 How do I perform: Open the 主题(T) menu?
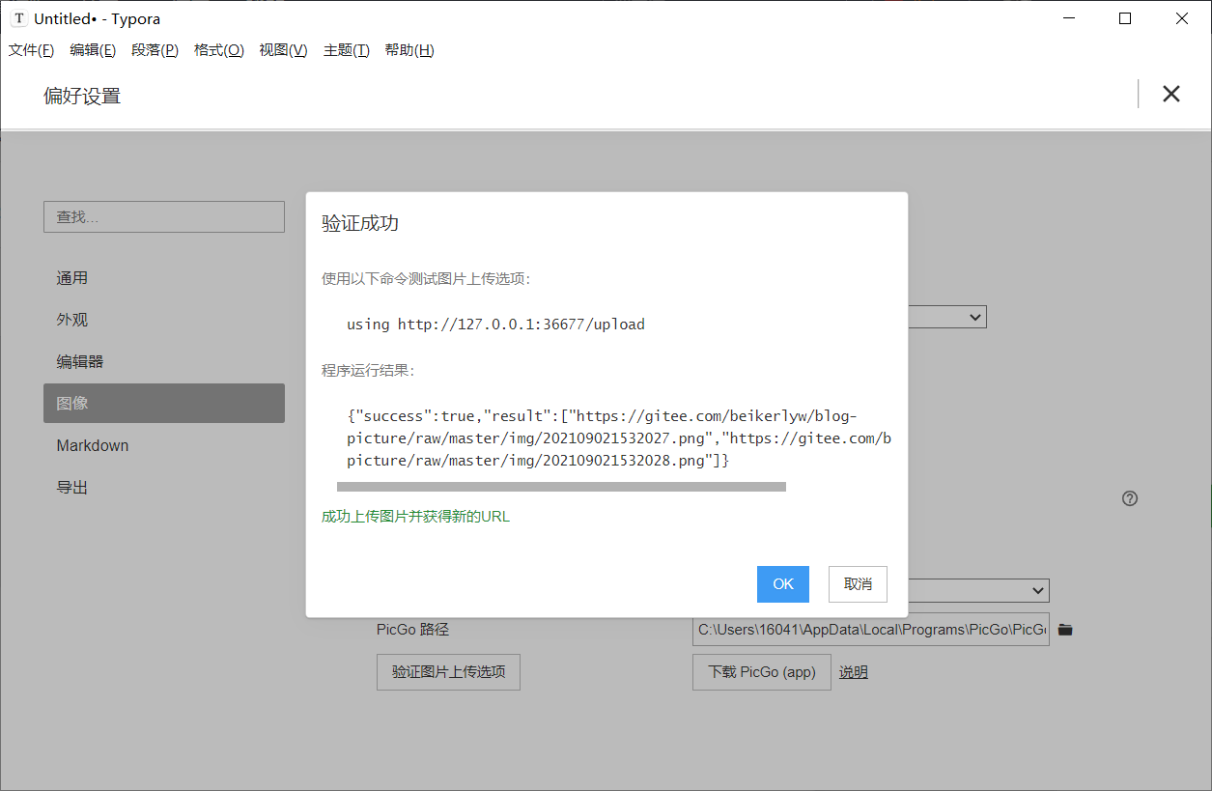(x=347, y=50)
